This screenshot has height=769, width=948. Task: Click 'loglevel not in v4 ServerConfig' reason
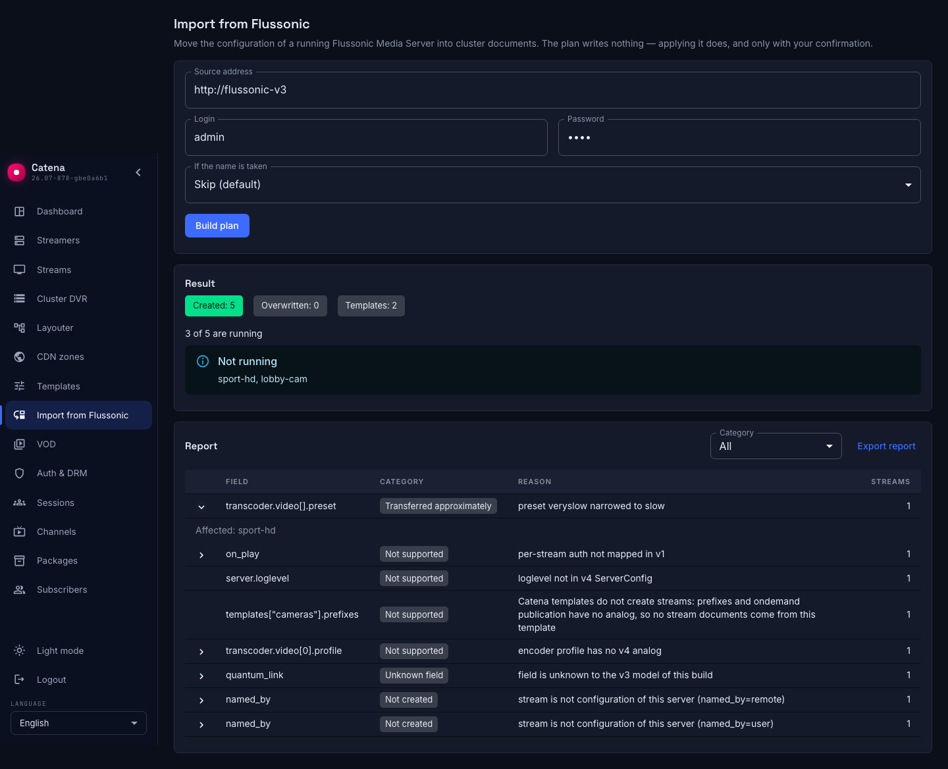(585, 578)
